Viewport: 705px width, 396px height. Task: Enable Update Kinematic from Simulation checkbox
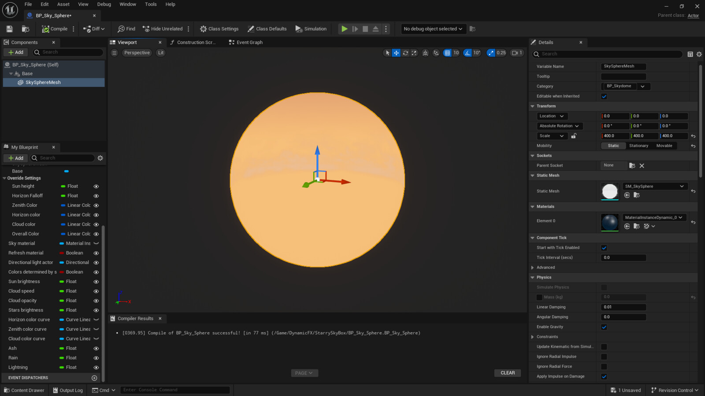click(604, 347)
